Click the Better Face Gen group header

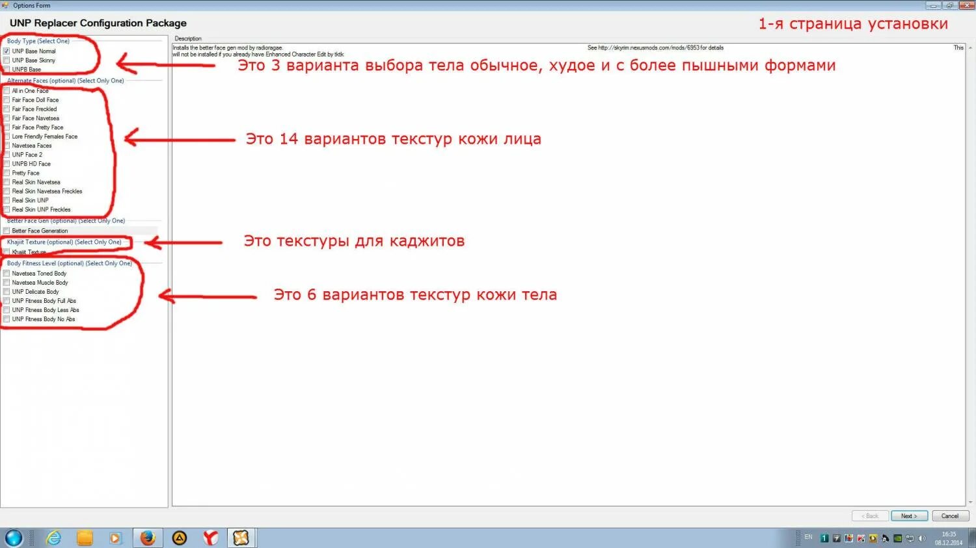(66, 220)
